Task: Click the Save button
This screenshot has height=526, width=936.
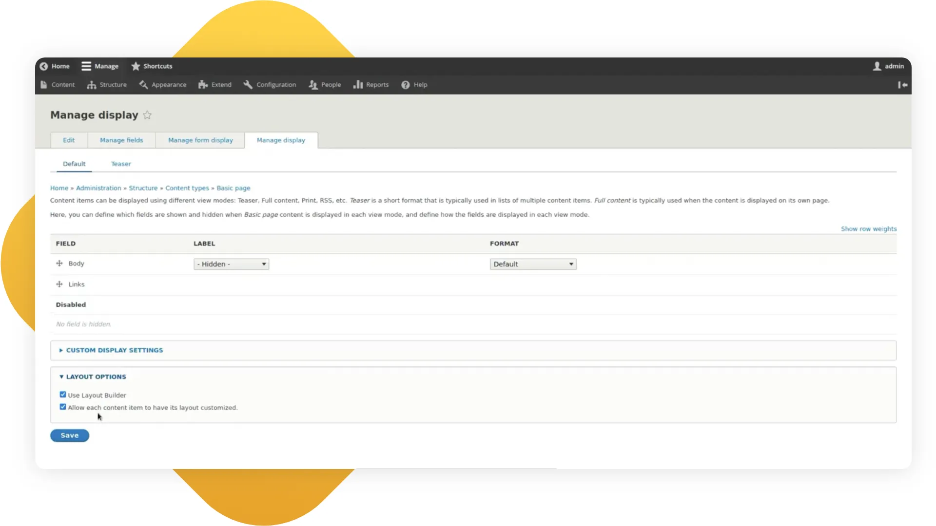Action: pos(70,436)
